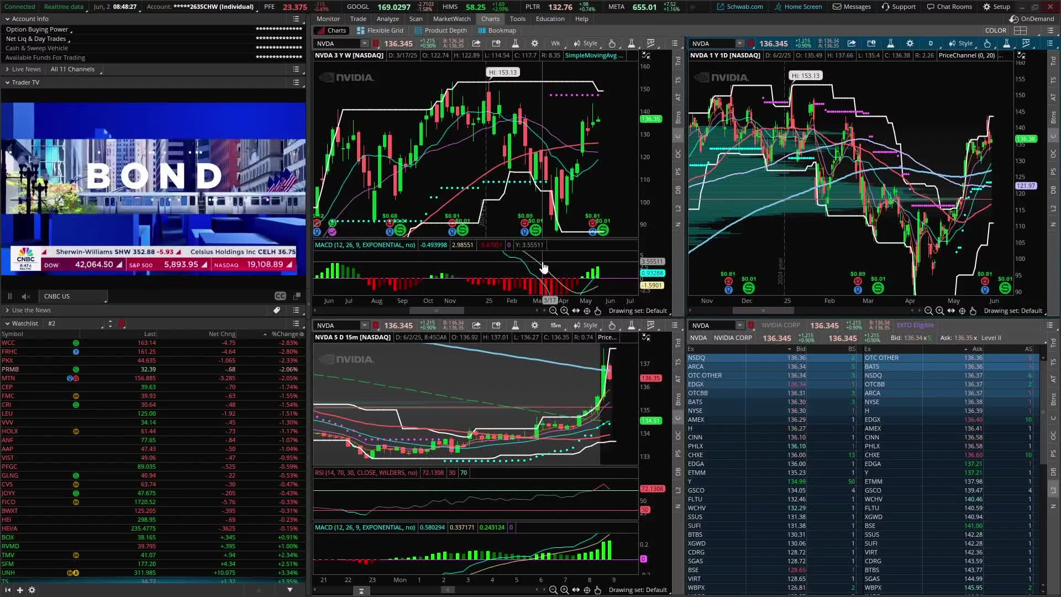This screenshot has height=597, width=1061.
Task: Open the Level II panel menu icon
Action: click(x=1049, y=326)
